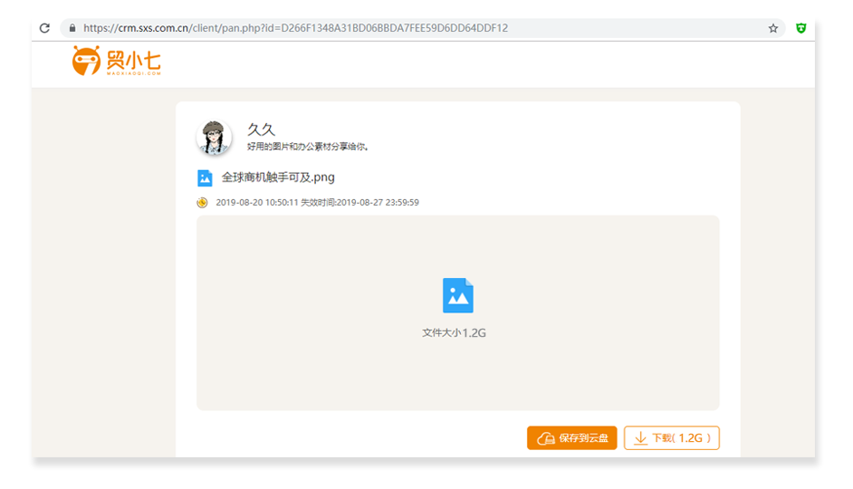This screenshot has height=489, width=853.
Task: Click the share description text under 久久
Action: click(x=307, y=147)
